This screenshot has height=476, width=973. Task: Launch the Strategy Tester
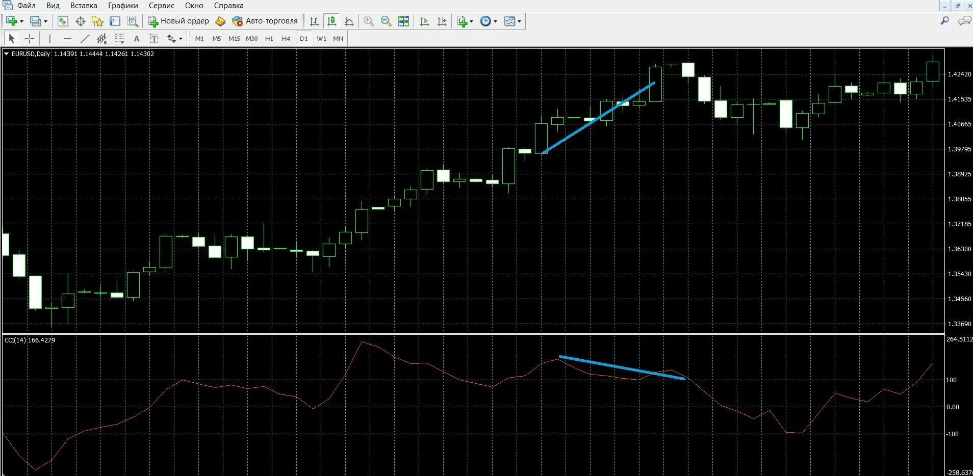click(x=133, y=21)
